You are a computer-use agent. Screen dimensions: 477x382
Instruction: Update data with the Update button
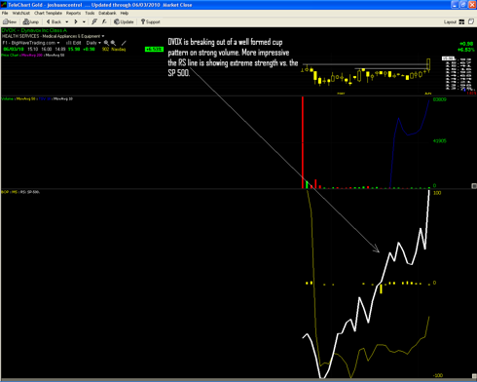pos(124,21)
